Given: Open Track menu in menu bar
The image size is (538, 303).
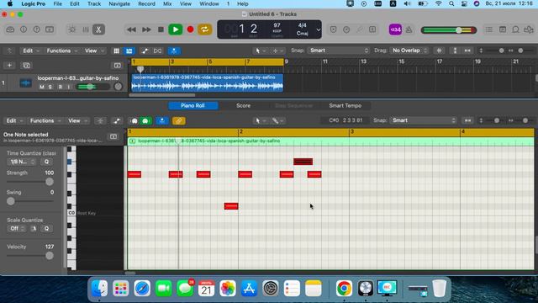Looking at the screenshot, I should [94, 3].
